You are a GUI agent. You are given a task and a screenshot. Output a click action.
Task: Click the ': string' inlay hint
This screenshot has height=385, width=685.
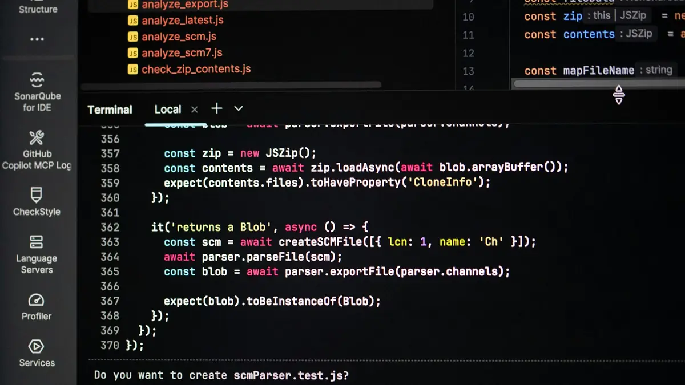point(656,70)
